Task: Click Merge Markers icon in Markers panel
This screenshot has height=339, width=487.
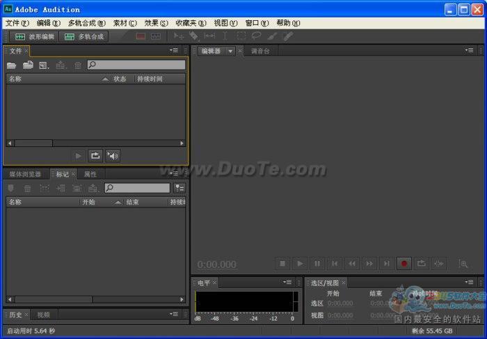Action: pyautogui.click(x=45, y=189)
